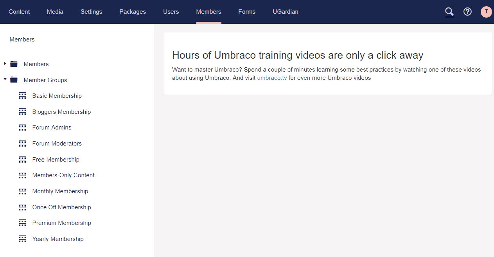
Task: Click the Basic Membership group icon
Action: [x=23, y=96]
